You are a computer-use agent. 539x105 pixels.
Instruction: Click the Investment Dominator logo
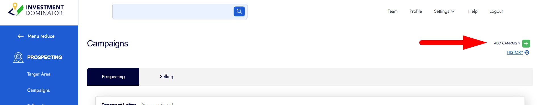coord(36,10)
